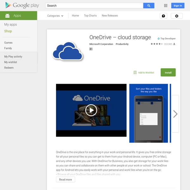Click the blue search magnifier button
This screenshot has width=190, height=190.
[x=149, y=6]
